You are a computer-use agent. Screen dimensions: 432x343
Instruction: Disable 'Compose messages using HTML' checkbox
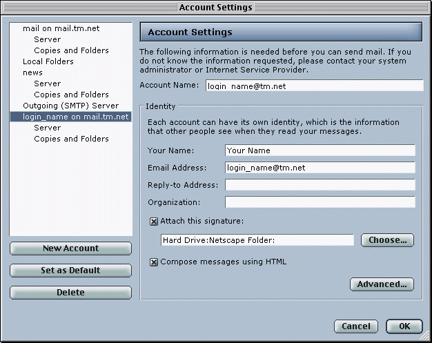pos(154,262)
